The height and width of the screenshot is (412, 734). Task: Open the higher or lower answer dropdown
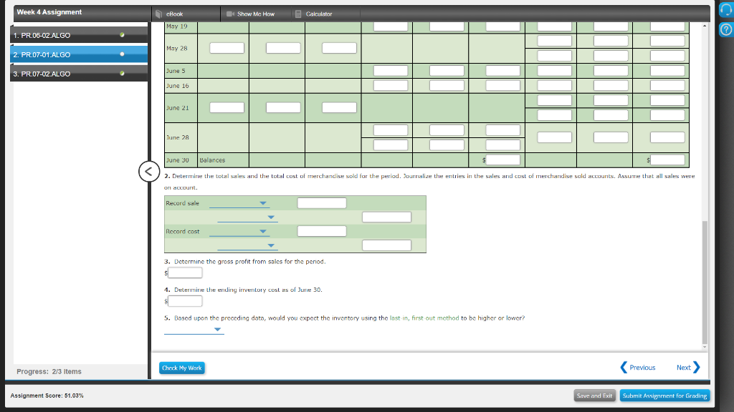click(x=194, y=329)
